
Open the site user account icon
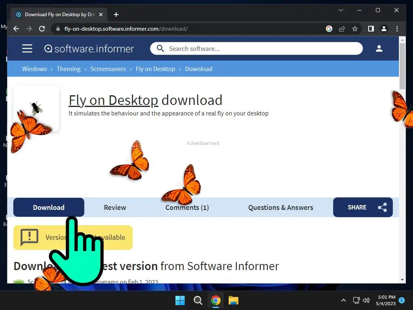coord(379,48)
